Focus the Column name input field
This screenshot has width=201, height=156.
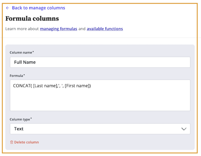[100, 62]
